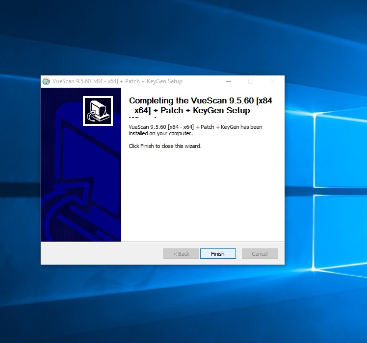The width and height of the screenshot is (367, 343).
Task: Click the 'has been installed' message text
Action: (x=195, y=130)
